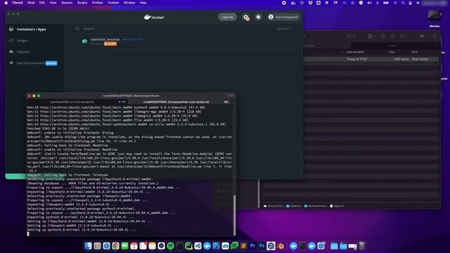450x253 pixels.
Task: Click the Wi-Fi icon in menu bar
Action: [x=395, y=3]
